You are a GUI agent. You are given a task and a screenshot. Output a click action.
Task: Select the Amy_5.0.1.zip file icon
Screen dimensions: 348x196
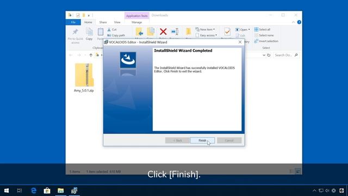[84, 75]
